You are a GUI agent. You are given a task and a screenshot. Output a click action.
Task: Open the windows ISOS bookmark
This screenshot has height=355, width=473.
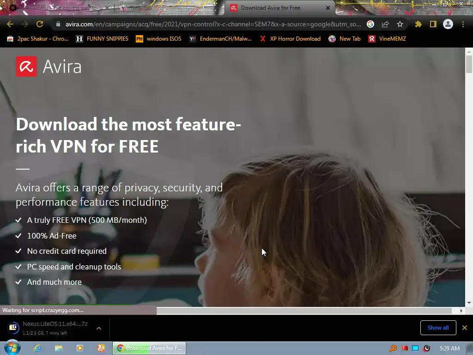(159, 39)
